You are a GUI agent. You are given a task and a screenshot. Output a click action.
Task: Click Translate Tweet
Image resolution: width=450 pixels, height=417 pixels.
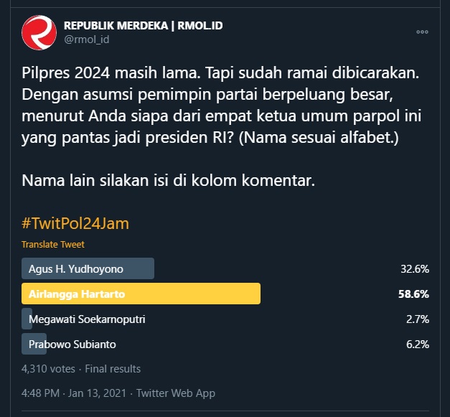pyautogui.click(x=53, y=245)
